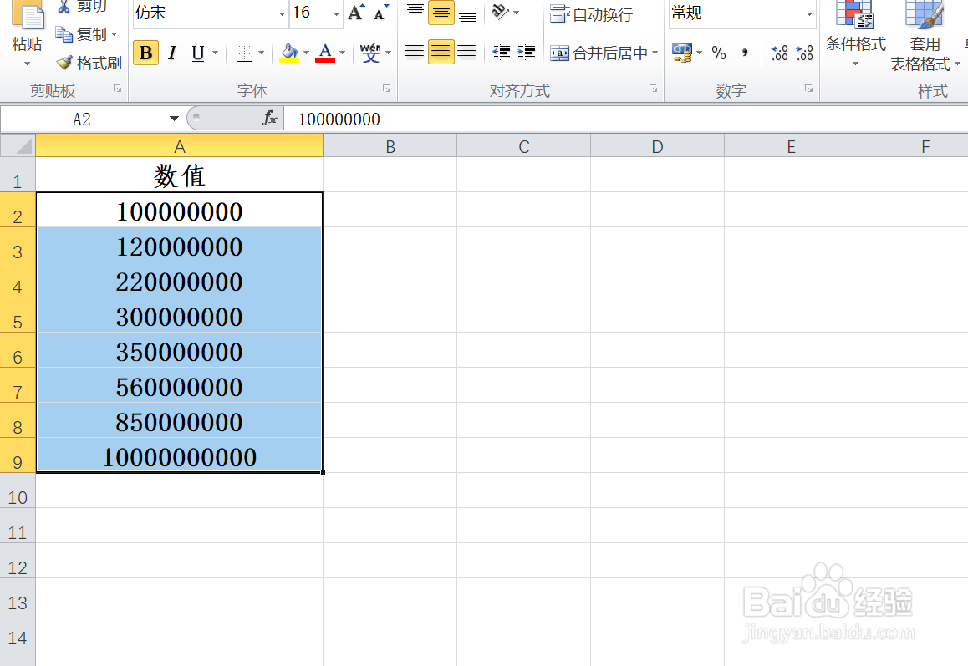
Task: Apply cell borders icon
Action: pos(244,53)
